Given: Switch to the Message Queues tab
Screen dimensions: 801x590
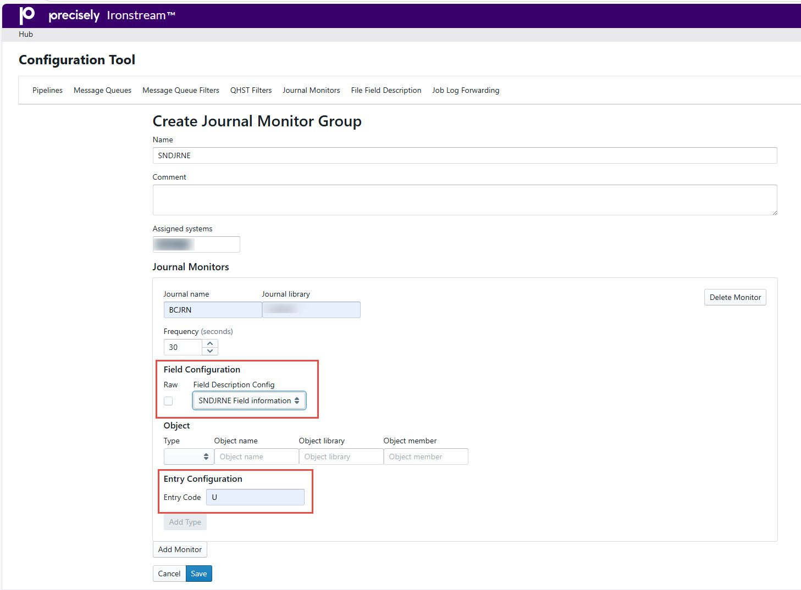Looking at the screenshot, I should (102, 90).
